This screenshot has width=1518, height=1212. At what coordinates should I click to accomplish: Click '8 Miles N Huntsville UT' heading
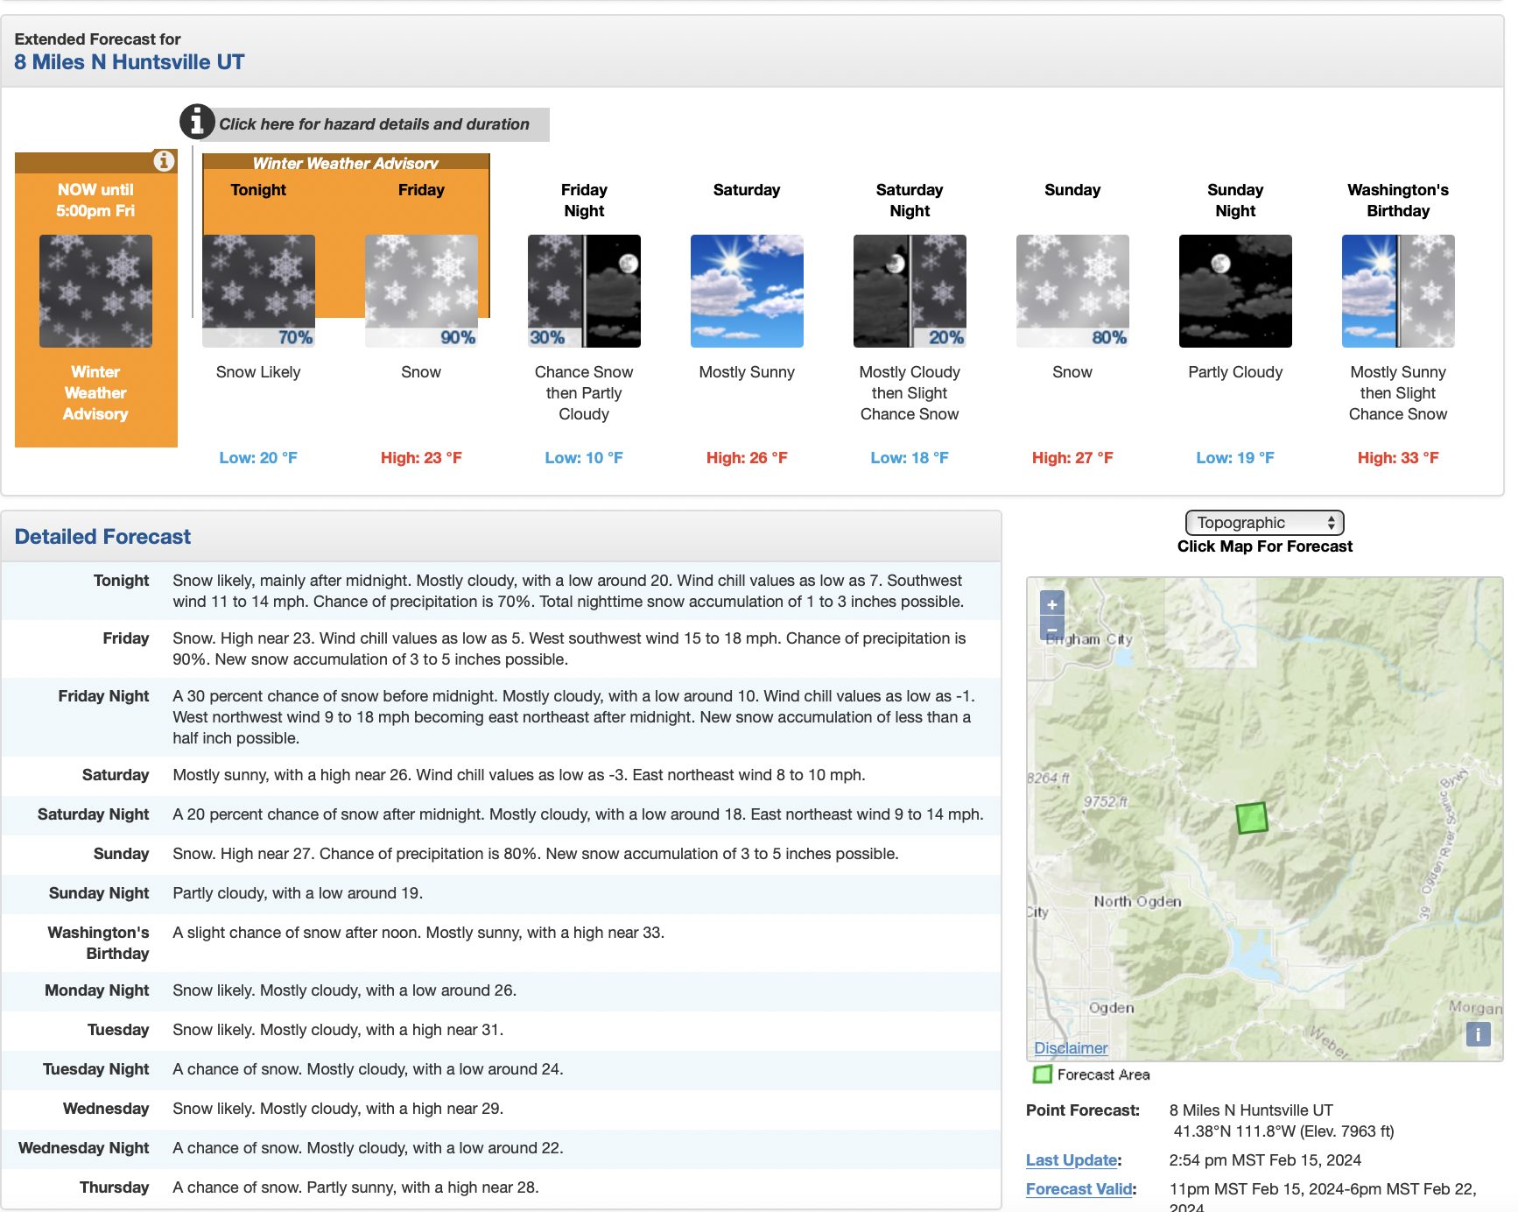click(130, 62)
